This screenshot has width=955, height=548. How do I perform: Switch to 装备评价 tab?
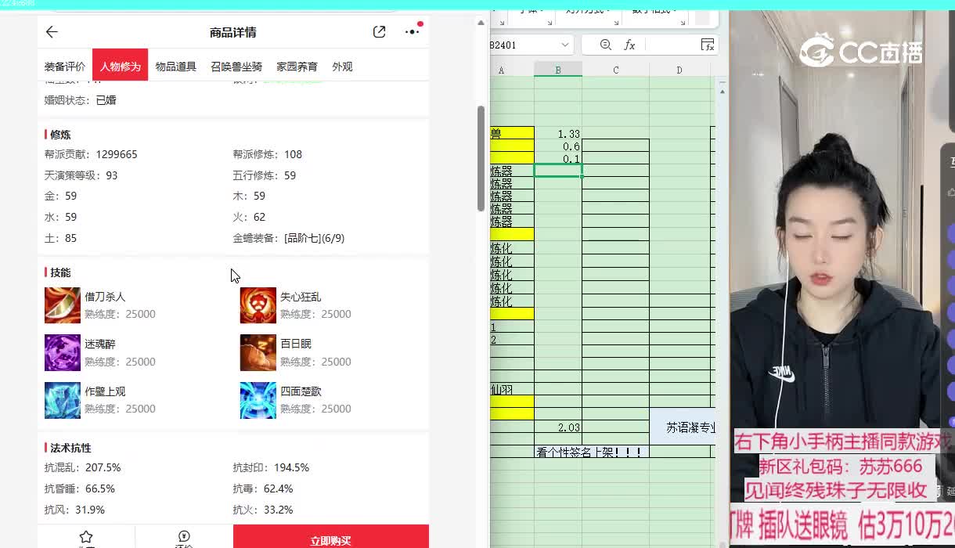[x=65, y=67]
